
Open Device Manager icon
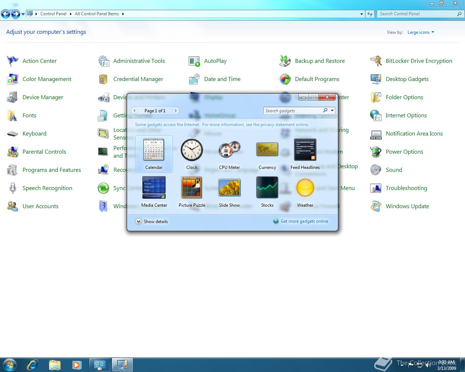pos(13,97)
